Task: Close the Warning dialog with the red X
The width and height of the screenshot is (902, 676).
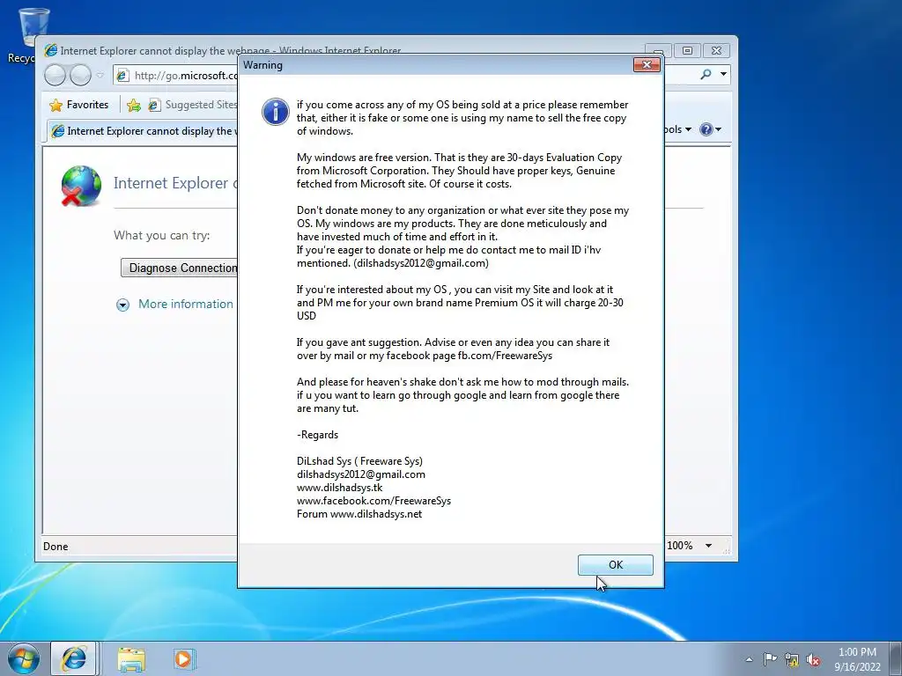Action: pos(647,65)
